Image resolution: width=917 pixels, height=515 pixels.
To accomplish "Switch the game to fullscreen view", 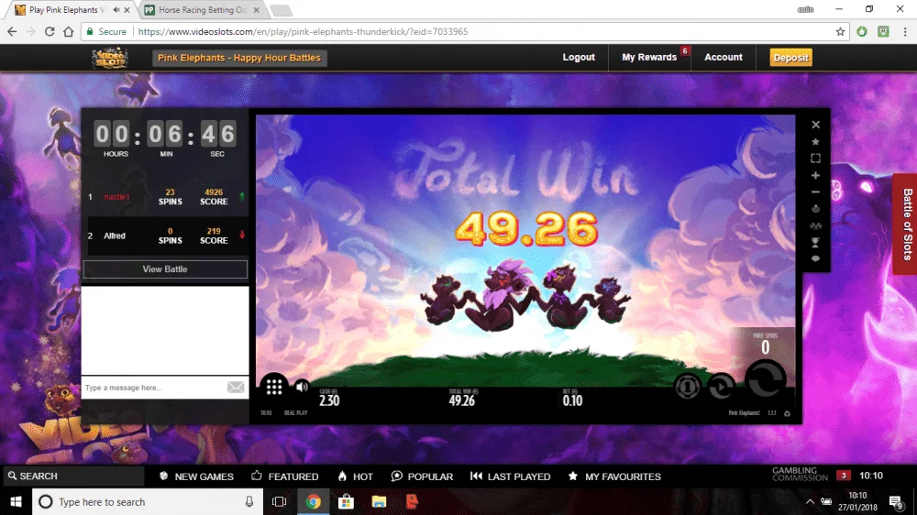I will [x=815, y=159].
